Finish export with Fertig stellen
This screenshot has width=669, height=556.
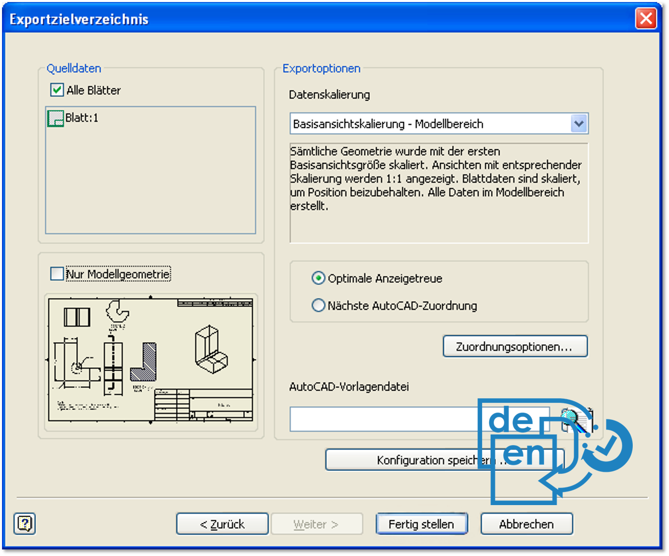[x=421, y=524]
